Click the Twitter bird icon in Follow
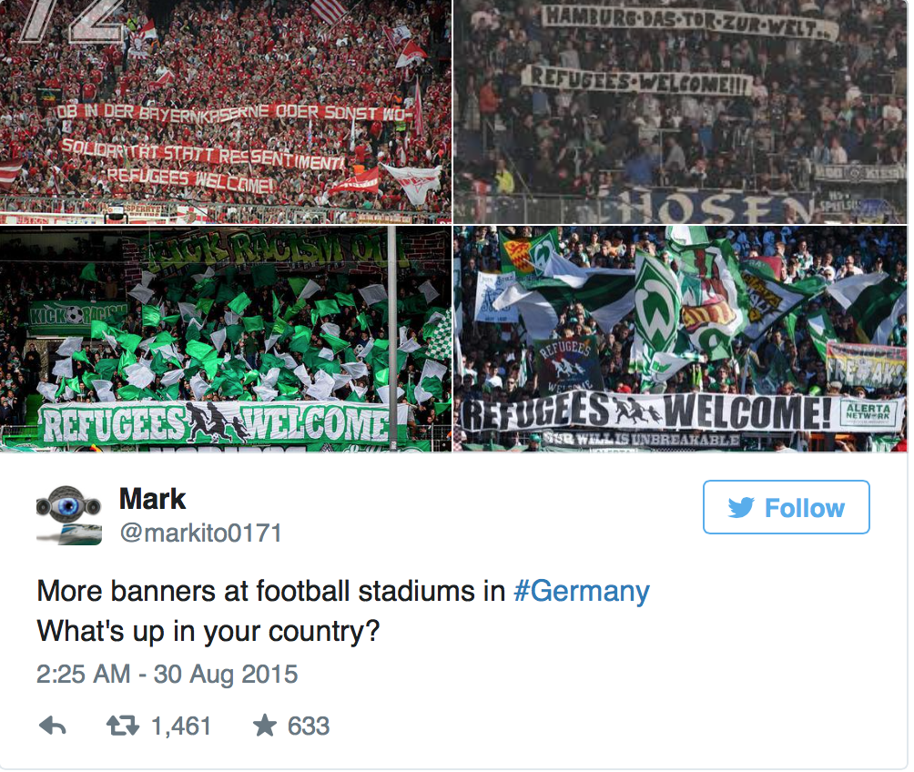Viewport: 914px width, 772px height. pos(741,508)
